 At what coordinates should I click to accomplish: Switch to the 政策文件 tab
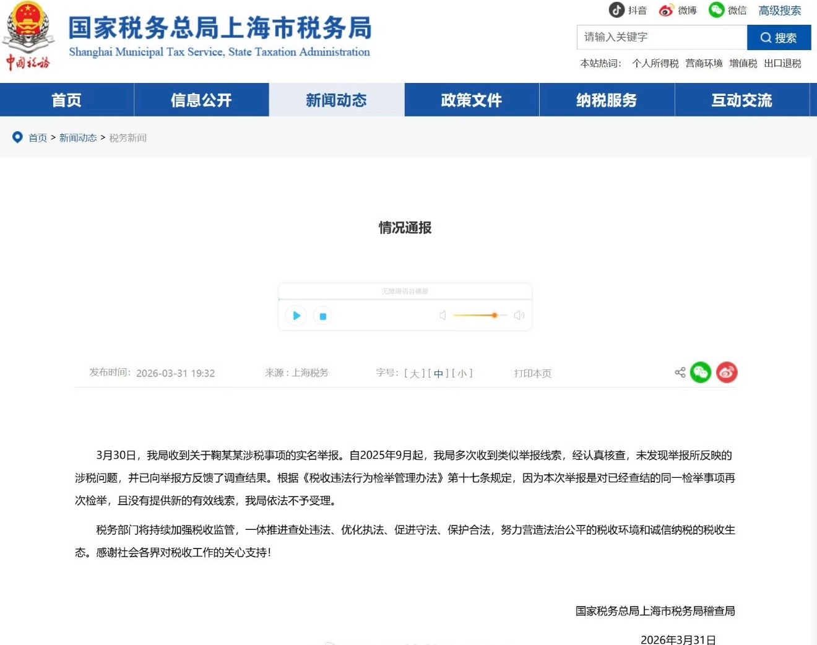tap(471, 100)
